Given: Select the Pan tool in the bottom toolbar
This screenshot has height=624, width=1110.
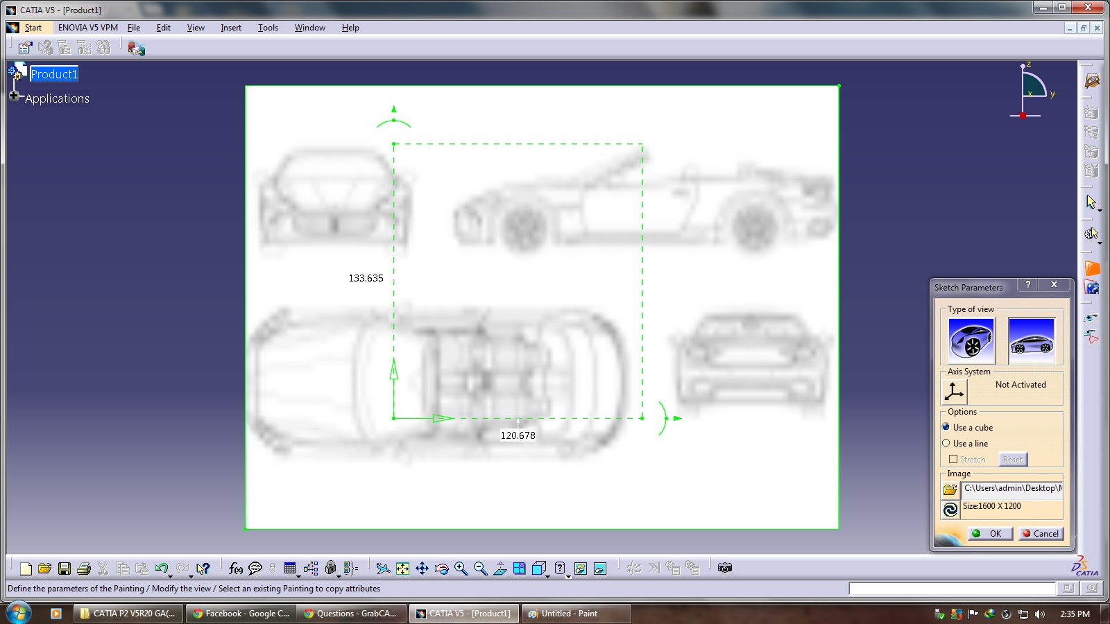Looking at the screenshot, I should (x=422, y=568).
